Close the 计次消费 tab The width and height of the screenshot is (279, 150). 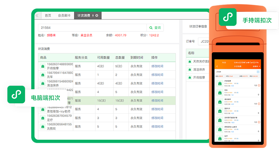click(x=97, y=16)
